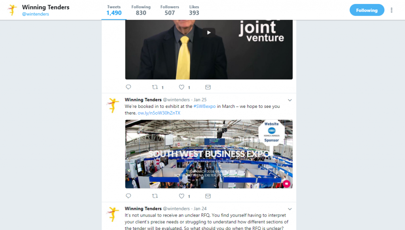
Task: Open more options for the Jan 25 tweet
Action: [290, 100]
